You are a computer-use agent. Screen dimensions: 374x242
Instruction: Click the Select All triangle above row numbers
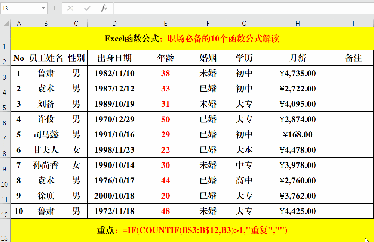(x=6, y=23)
